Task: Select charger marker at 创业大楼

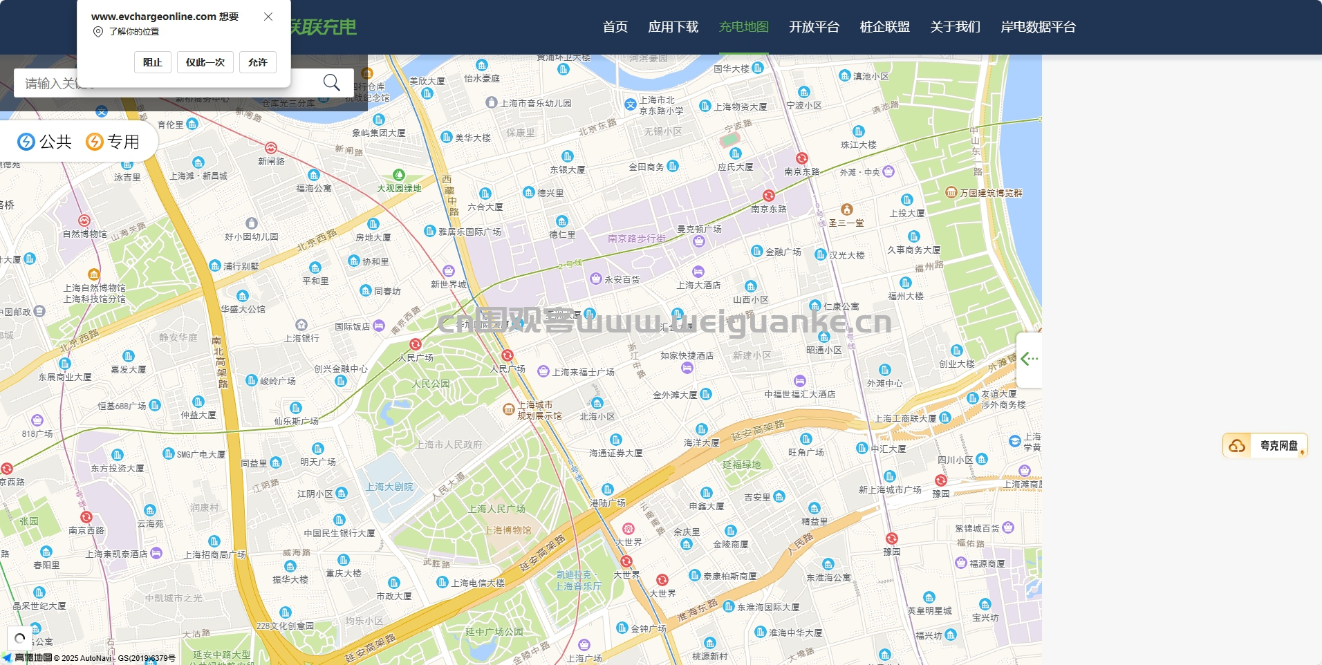Action: pos(957,350)
